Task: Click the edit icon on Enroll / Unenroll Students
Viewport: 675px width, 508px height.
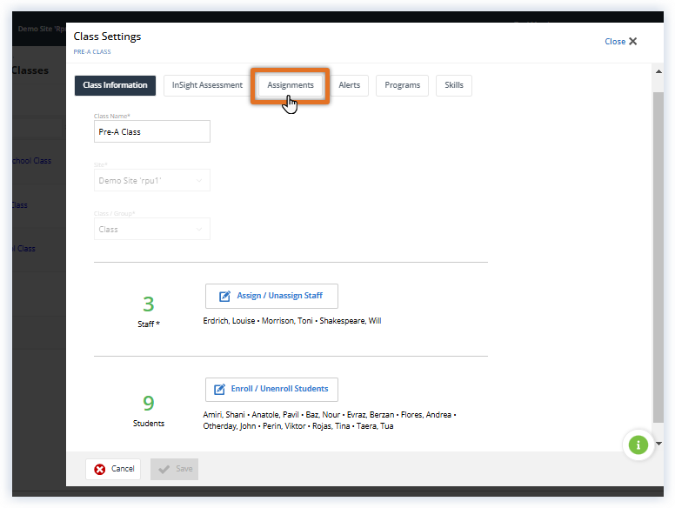Action: [x=219, y=389]
